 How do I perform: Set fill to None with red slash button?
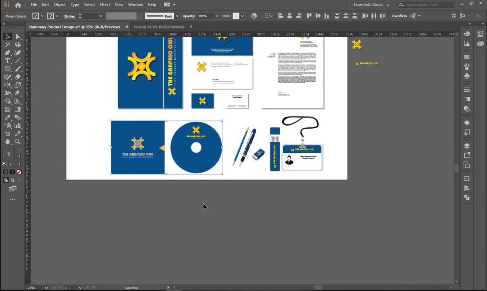click(x=19, y=172)
